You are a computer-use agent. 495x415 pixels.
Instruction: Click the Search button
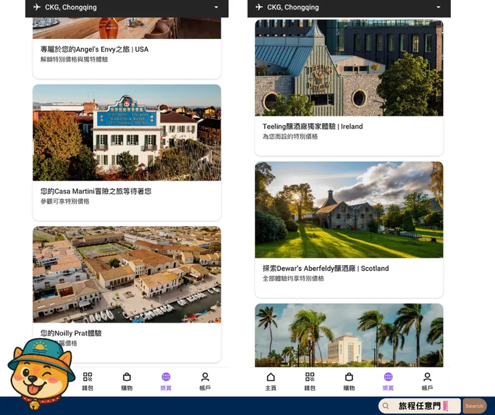tap(474, 406)
